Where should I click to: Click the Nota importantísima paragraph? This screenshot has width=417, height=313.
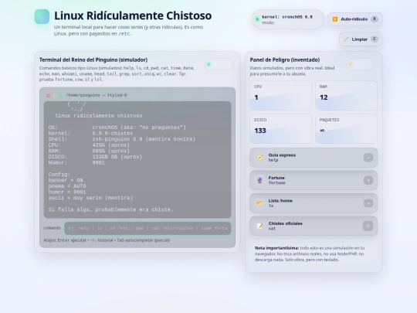(310, 253)
